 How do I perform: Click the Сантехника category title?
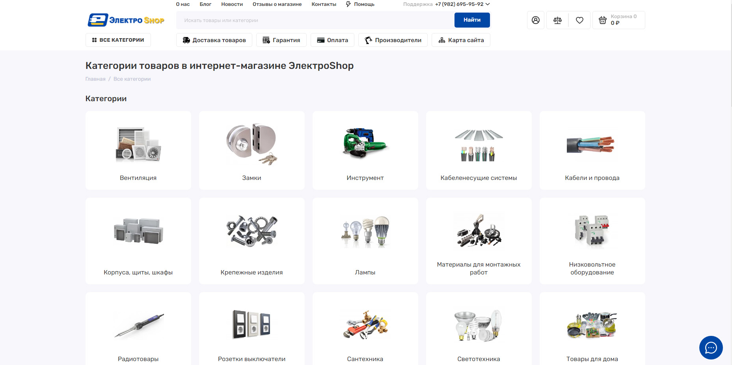(365, 359)
